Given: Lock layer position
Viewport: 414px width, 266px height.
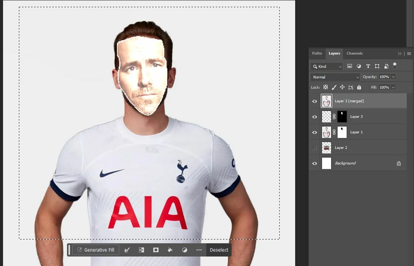Looking at the screenshot, I should pos(342,87).
